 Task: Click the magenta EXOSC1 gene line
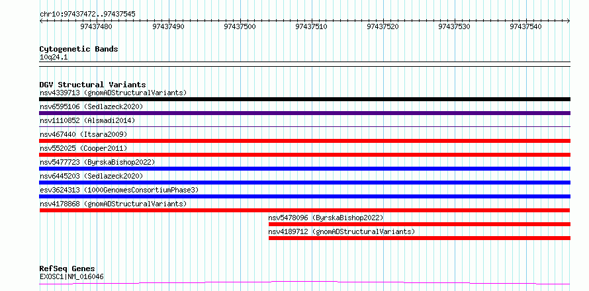click(305, 282)
